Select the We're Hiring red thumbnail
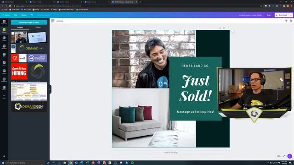Viewport: 294px width, 165px height. pos(19,71)
